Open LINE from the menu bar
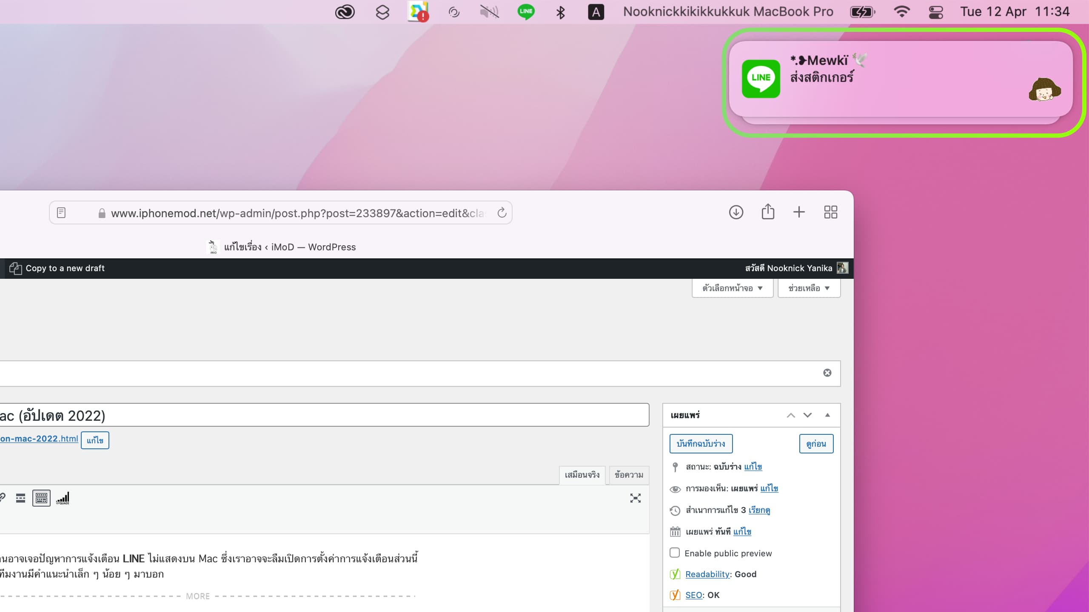1089x612 pixels. 526,12
